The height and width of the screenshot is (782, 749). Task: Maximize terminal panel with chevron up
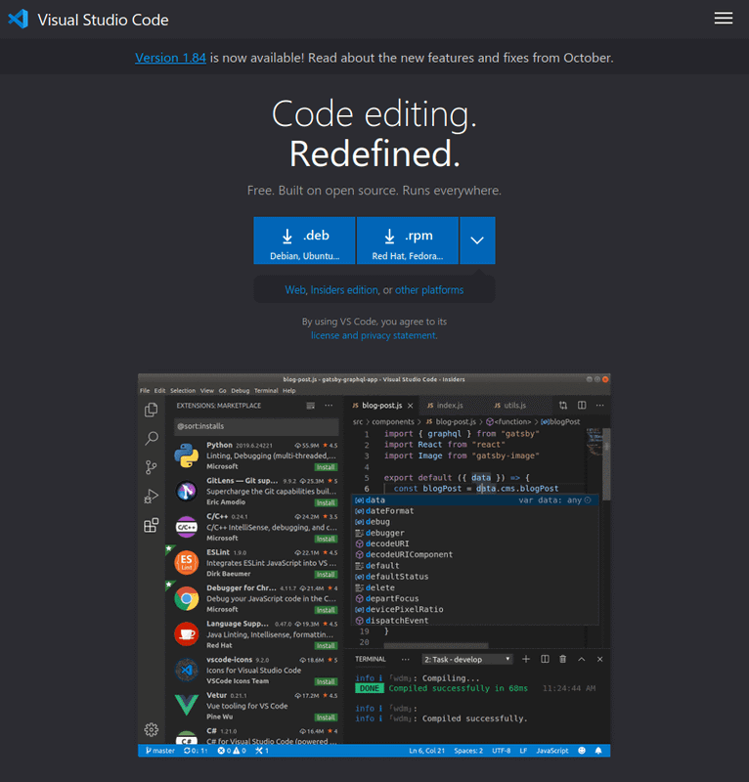(582, 659)
